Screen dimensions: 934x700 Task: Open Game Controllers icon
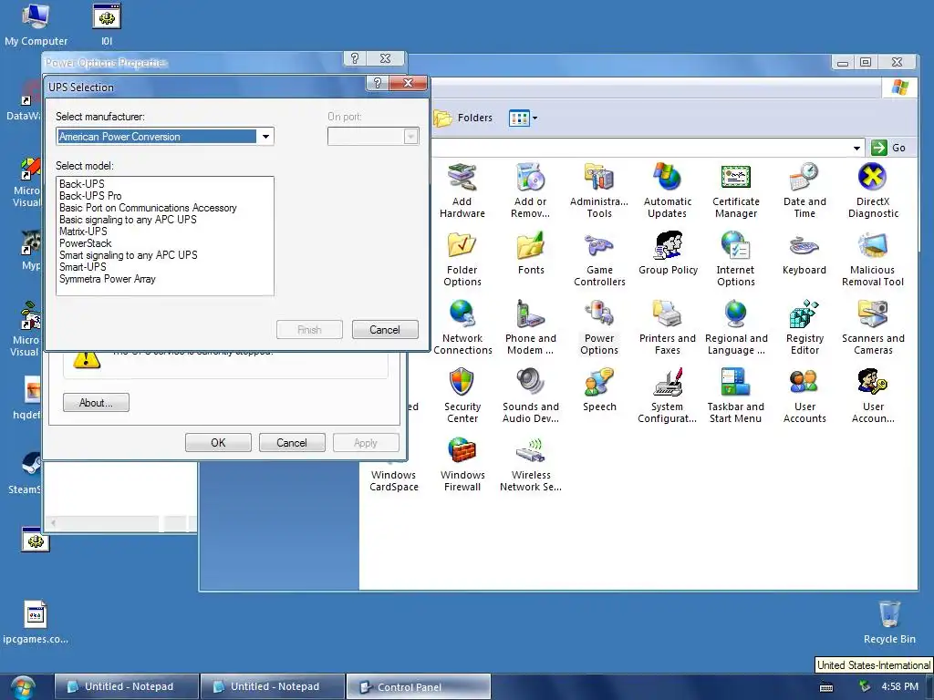pyautogui.click(x=598, y=259)
